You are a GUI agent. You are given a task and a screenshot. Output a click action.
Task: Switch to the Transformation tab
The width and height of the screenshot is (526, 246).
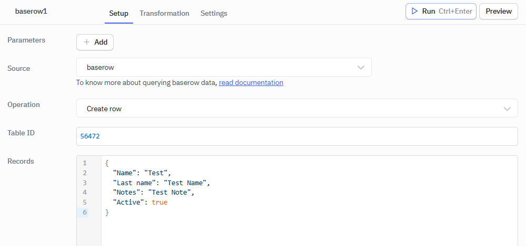164,13
